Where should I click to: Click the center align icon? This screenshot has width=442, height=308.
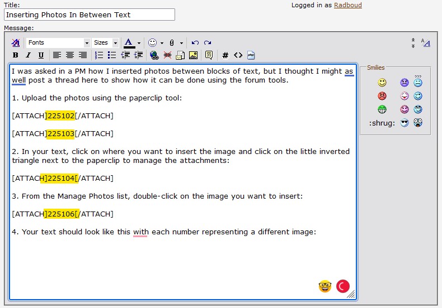point(70,55)
